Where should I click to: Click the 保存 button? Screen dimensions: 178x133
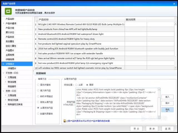click(152, 129)
